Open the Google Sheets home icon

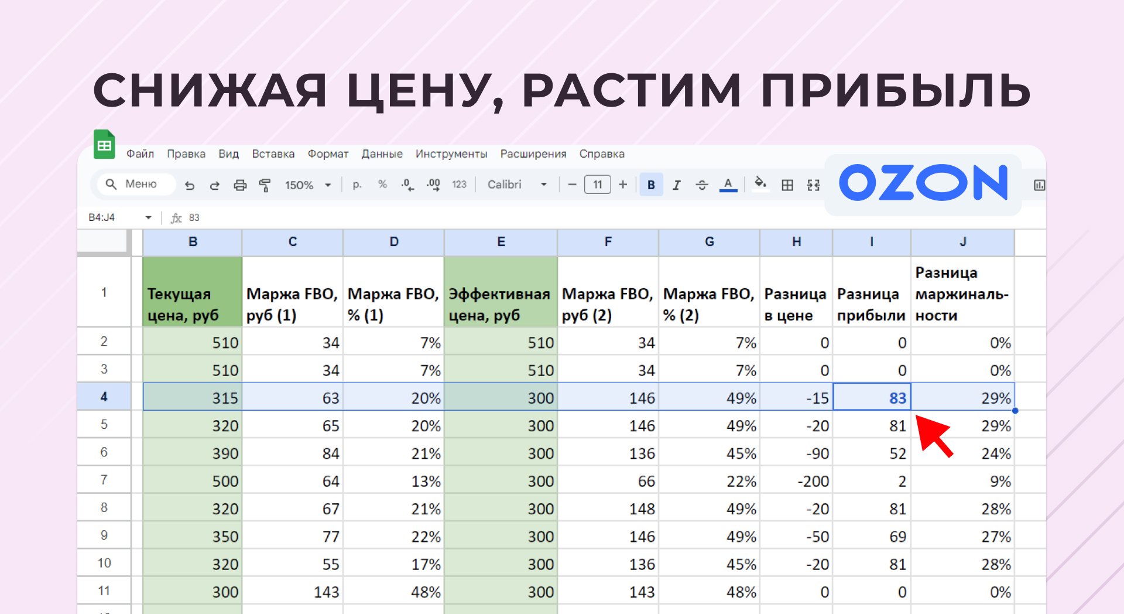click(104, 144)
